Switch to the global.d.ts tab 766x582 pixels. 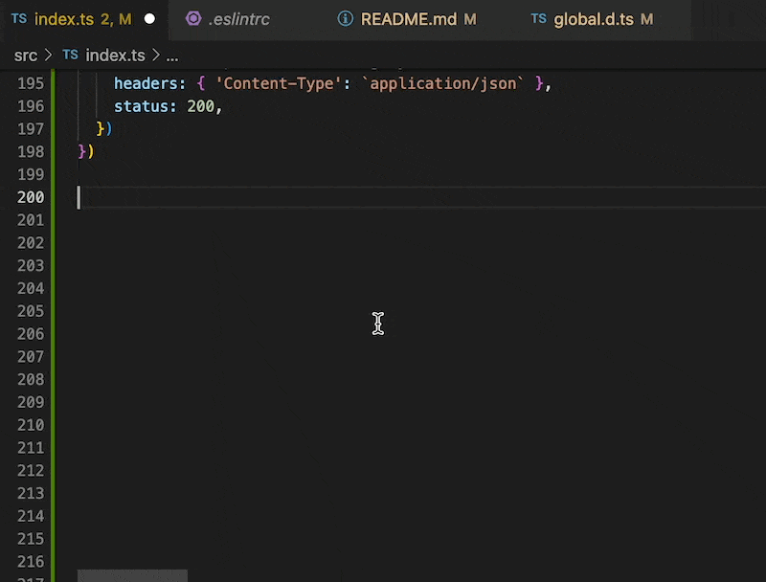coord(603,19)
